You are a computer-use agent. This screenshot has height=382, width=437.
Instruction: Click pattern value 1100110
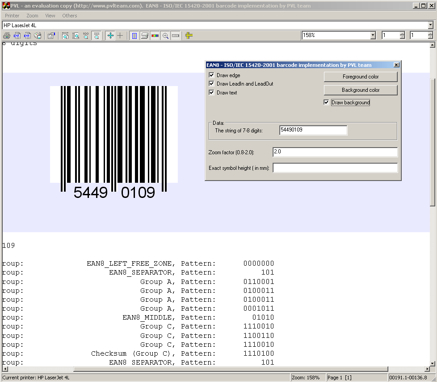pyautogui.click(x=259, y=336)
